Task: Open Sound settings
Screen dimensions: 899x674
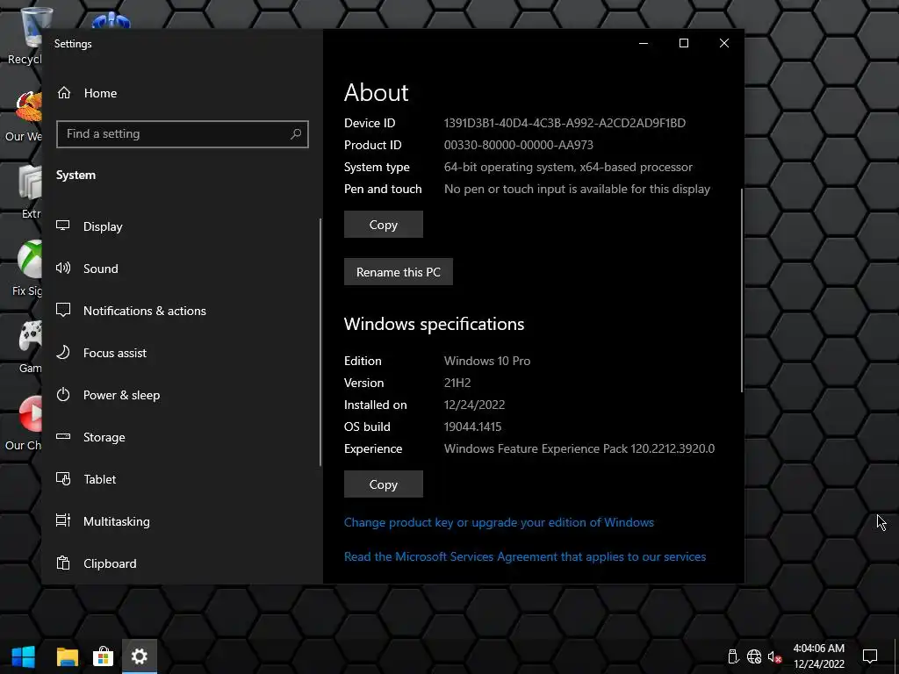Action: (x=183, y=269)
